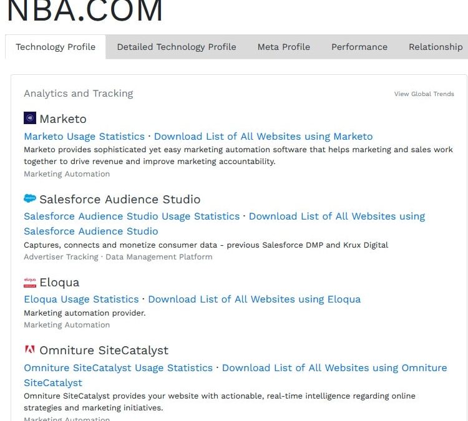Screen dimensions: 468x421
Task: Click the 'Captures, connects and monetize' description
Action: tap(206, 245)
